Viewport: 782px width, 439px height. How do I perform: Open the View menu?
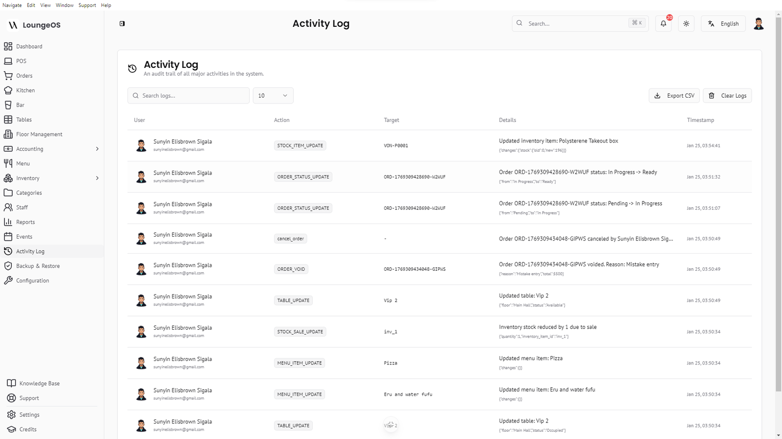pos(45,5)
